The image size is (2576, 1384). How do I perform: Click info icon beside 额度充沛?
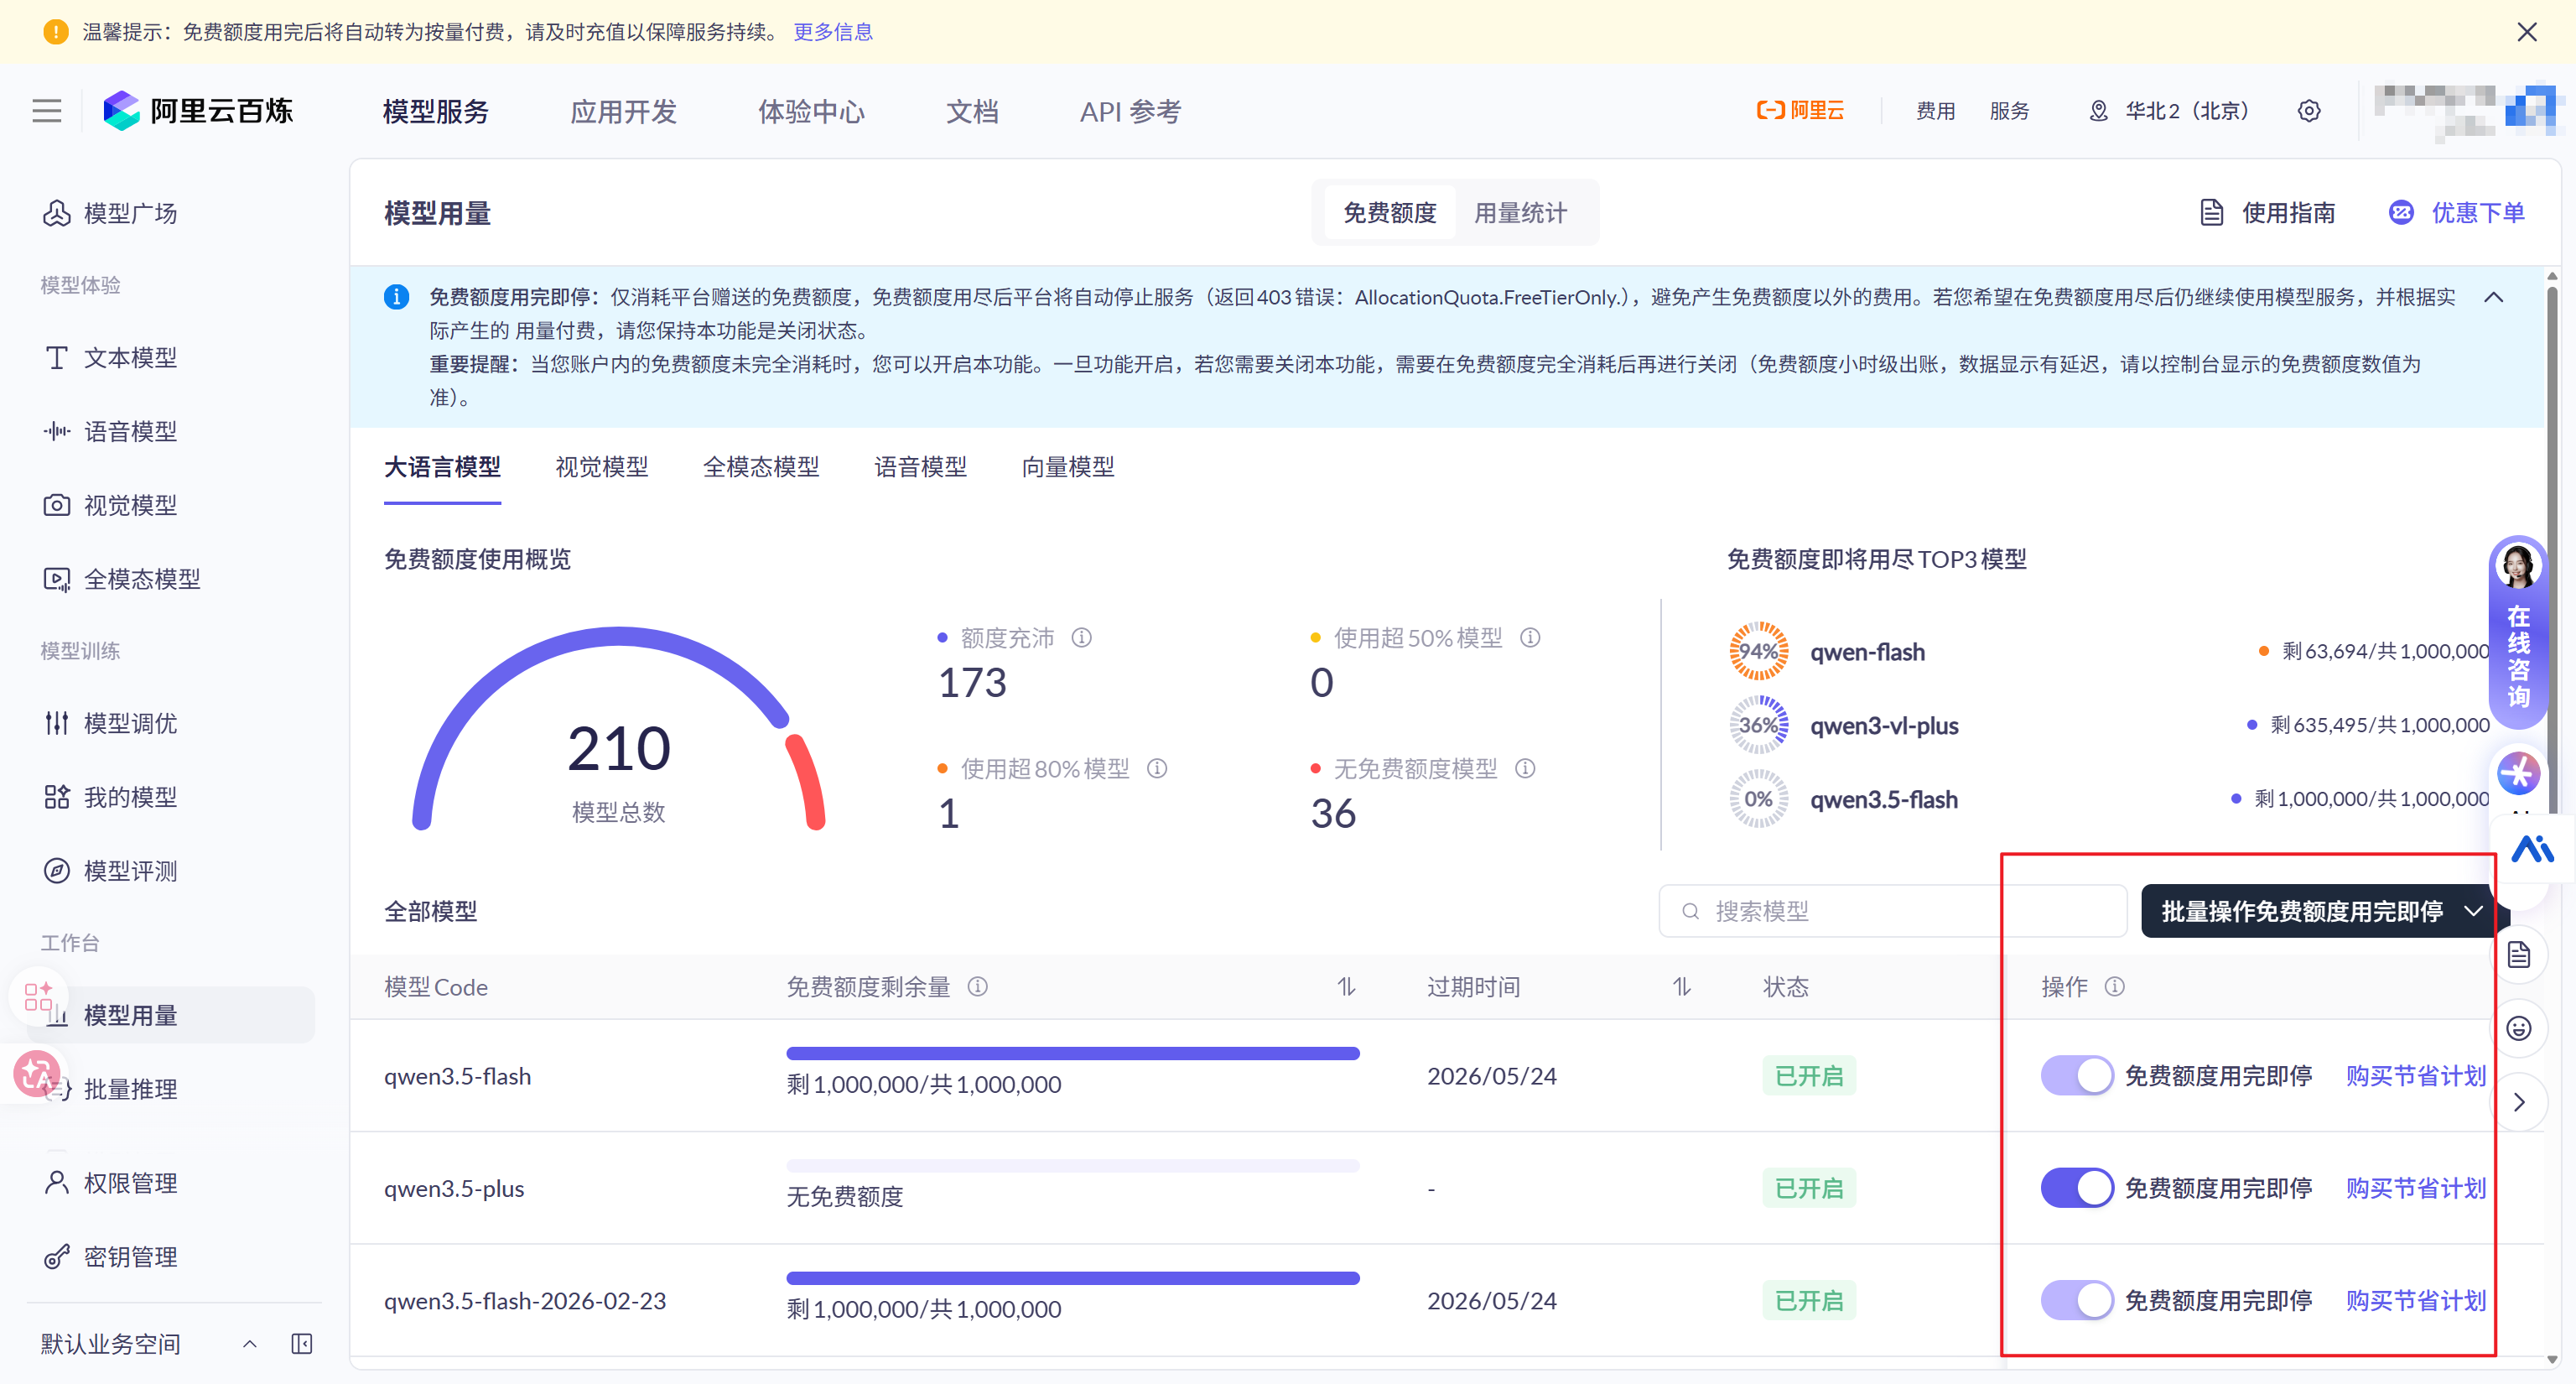(x=1082, y=637)
